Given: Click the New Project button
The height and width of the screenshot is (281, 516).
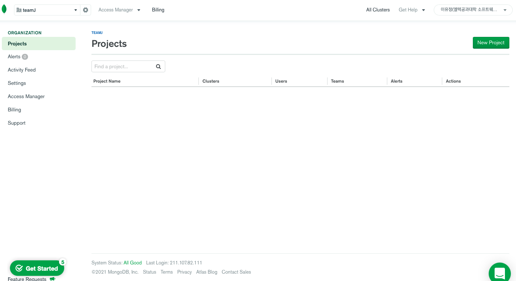Looking at the screenshot, I should tap(491, 43).
